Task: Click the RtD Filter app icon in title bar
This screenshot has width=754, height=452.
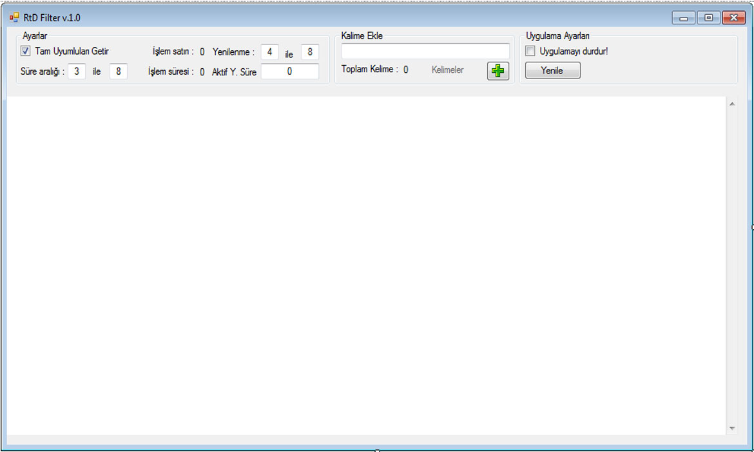Action: (x=14, y=18)
